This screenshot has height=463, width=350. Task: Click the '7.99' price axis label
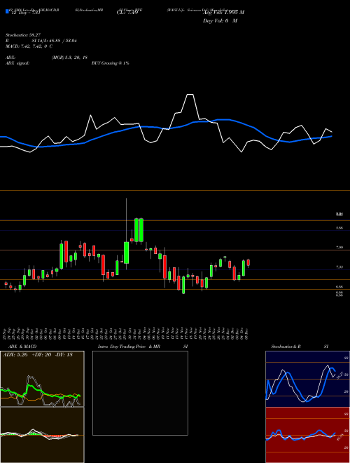pyautogui.click(x=339, y=248)
